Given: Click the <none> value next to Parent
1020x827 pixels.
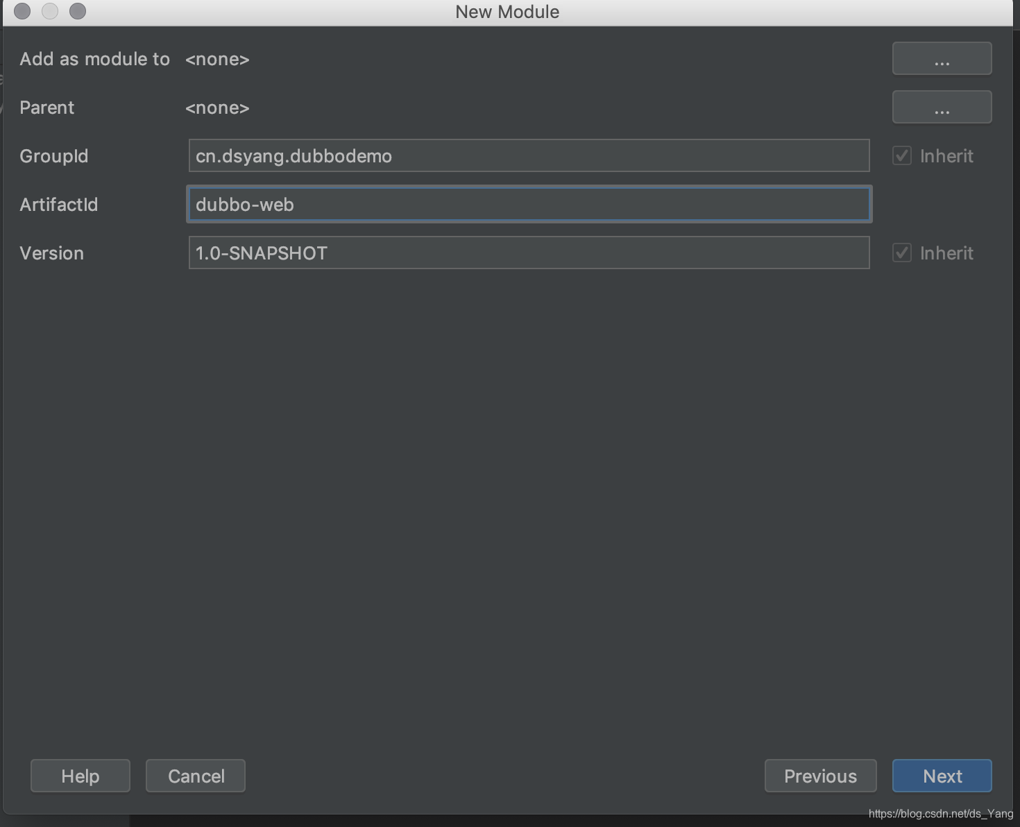Looking at the screenshot, I should click(217, 108).
